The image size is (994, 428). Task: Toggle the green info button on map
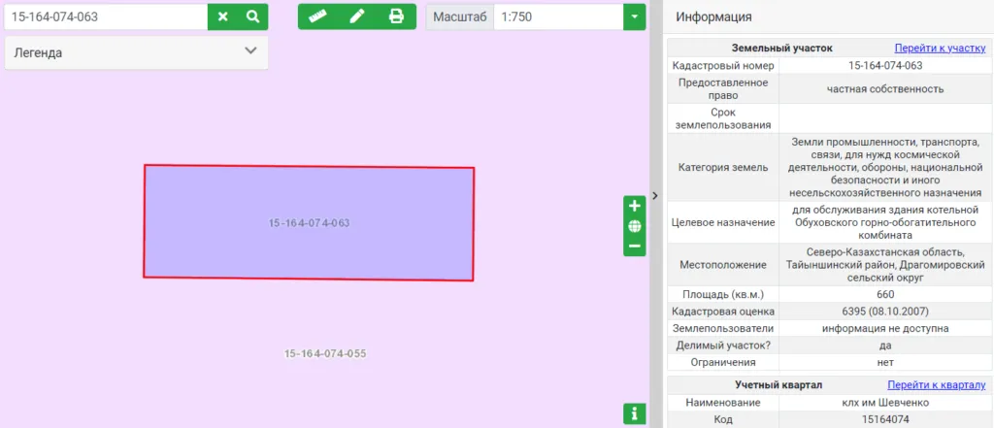635,414
